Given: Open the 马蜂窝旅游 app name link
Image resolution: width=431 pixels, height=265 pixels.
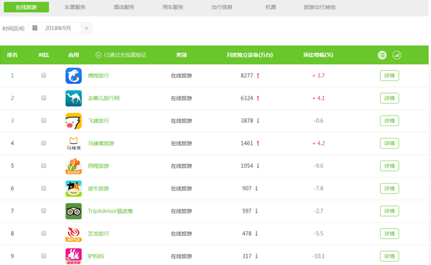Looking at the screenshot, I should tap(101, 143).
